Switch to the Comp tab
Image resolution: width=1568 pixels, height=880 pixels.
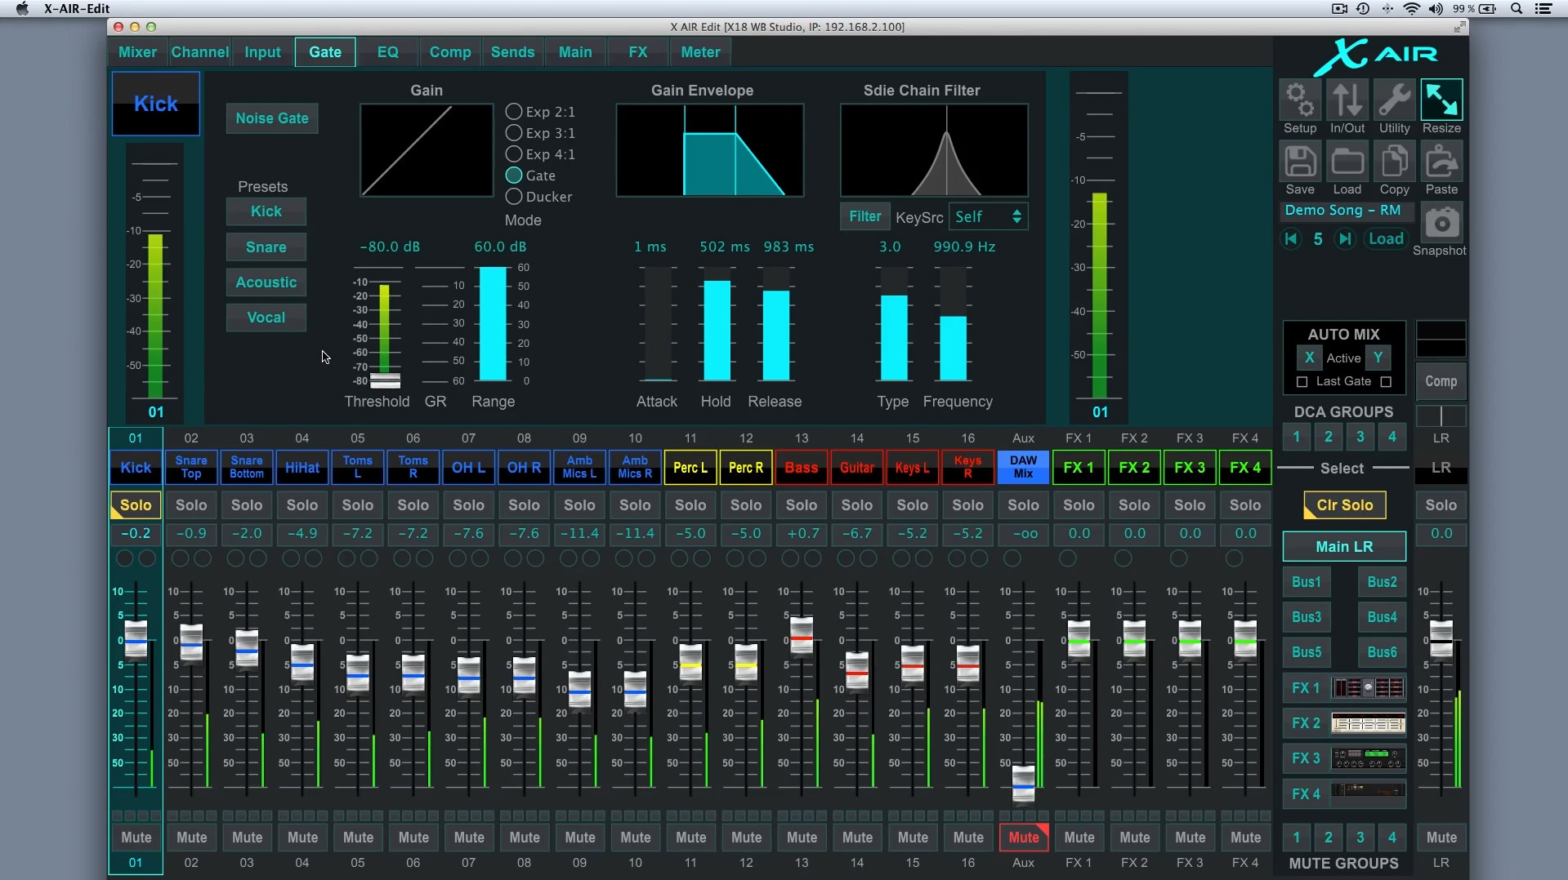pyautogui.click(x=450, y=51)
